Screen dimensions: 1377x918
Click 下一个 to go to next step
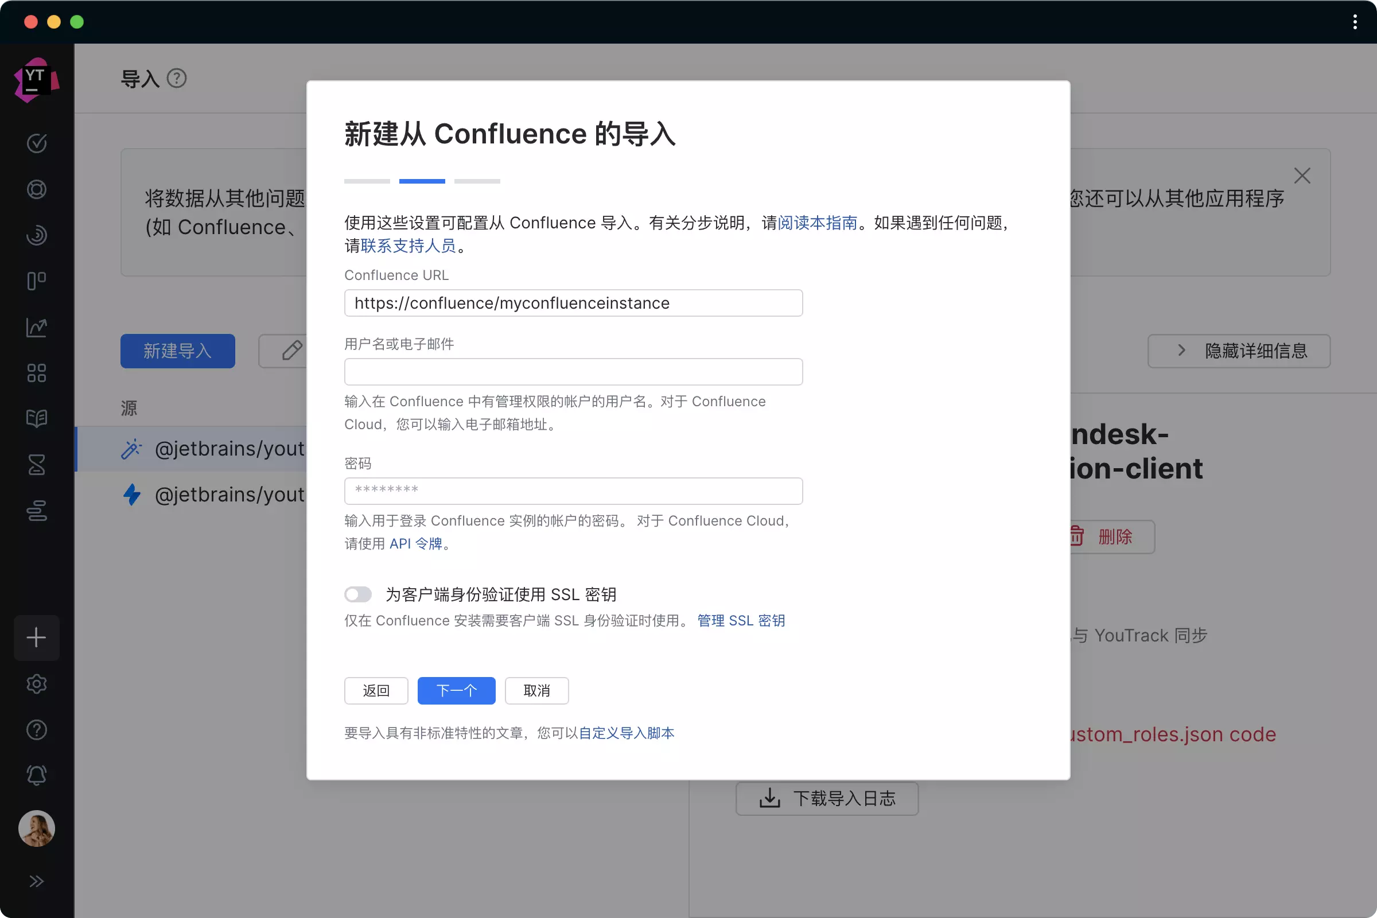pos(456,690)
